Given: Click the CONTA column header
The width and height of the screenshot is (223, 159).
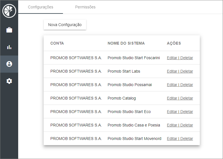Looking at the screenshot, I should [x=57, y=43].
